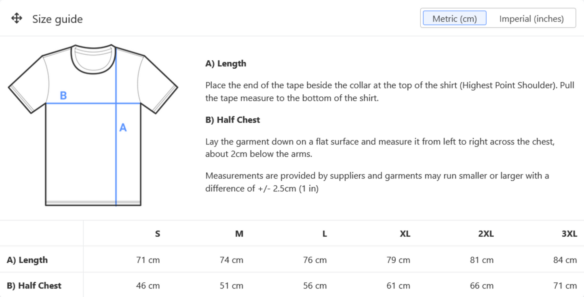584x297 pixels.
Task: Click the t-shirt measurement diagram
Action: (x=93, y=121)
